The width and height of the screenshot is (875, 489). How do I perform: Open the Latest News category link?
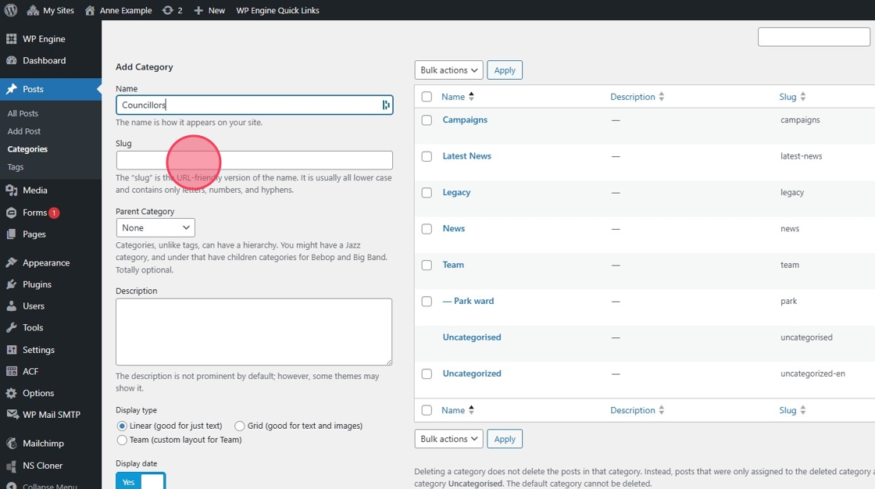(x=466, y=156)
